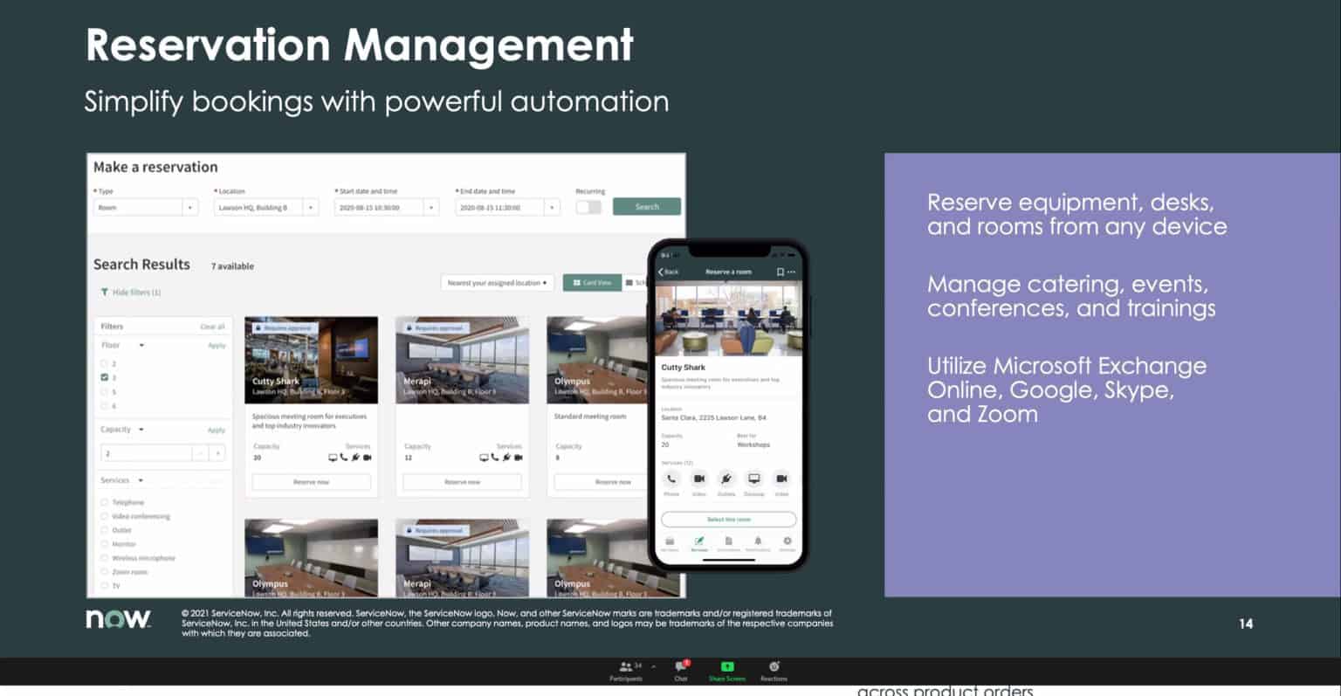1341x696 pixels.
Task: Select the Phone service icon on mobile screen
Action: (671, 479)
